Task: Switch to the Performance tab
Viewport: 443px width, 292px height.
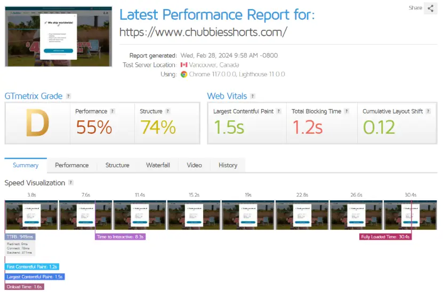Action: tap(72, 165)
